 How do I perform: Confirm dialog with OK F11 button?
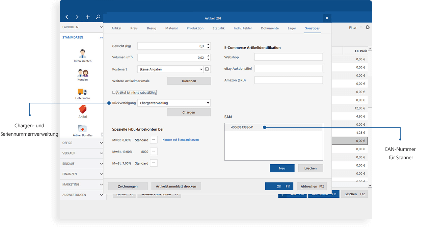click(279, 186)
